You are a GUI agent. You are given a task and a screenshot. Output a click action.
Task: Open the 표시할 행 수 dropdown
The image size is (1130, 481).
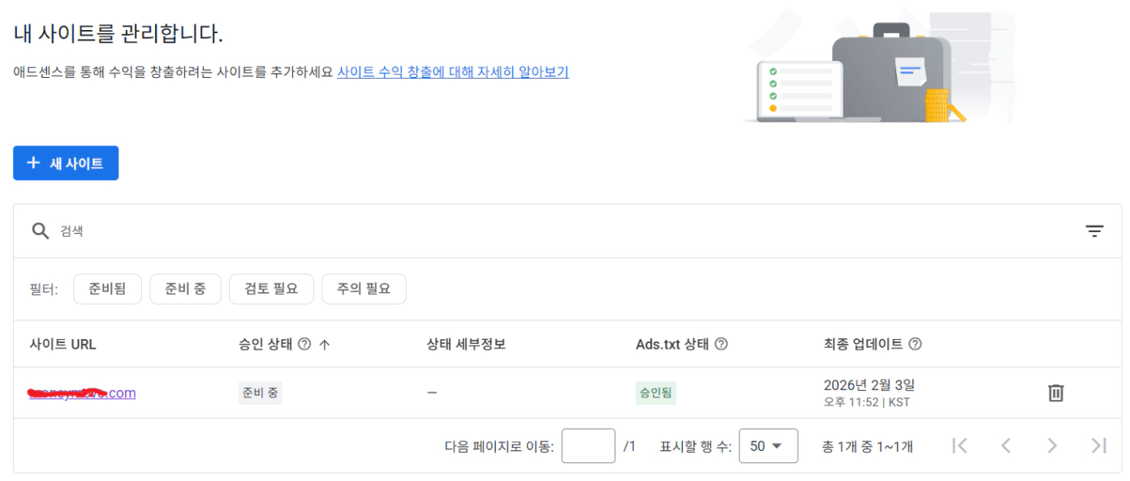[x=767, y=446]
